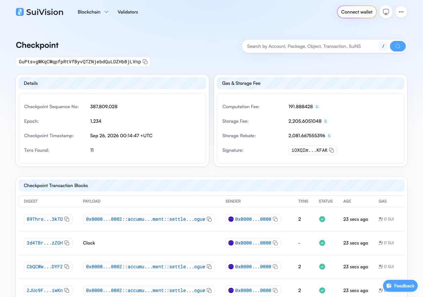
Task: Click the Txns Found value 11
Action: [x=92, y=150]
